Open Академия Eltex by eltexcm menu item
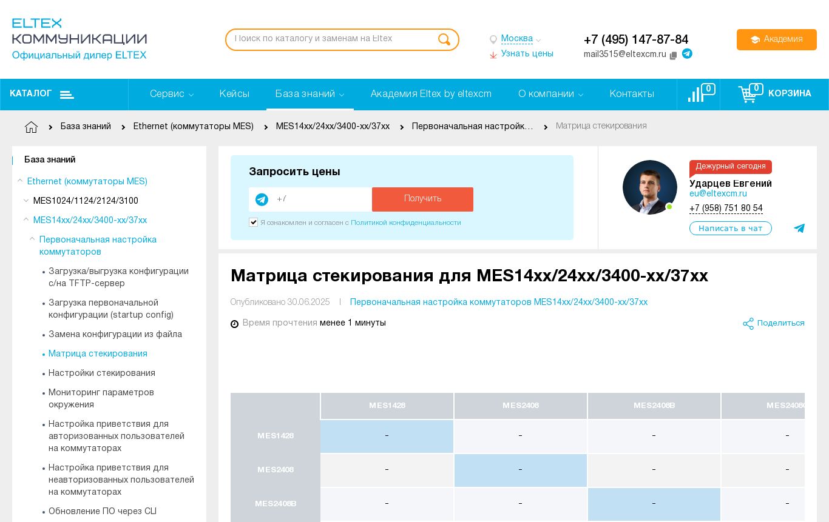This screenshot has width=829, height=522. [x=431, y=95]
